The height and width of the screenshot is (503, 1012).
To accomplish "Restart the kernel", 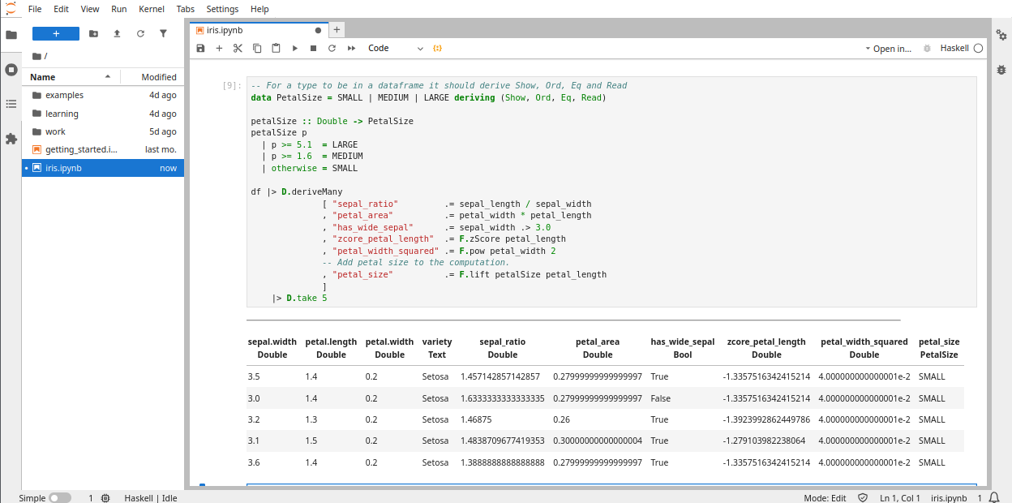I will (x=332, y=49).
